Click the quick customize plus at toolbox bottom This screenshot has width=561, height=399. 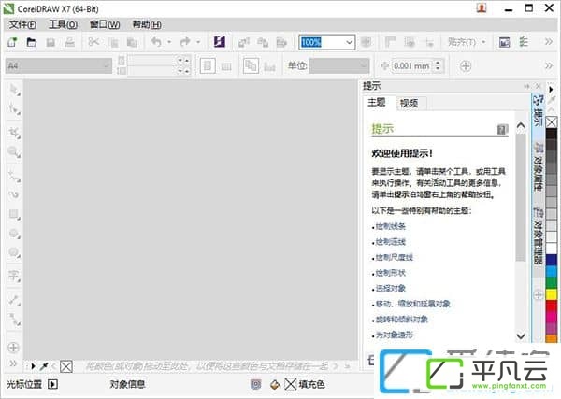[13, 348]
